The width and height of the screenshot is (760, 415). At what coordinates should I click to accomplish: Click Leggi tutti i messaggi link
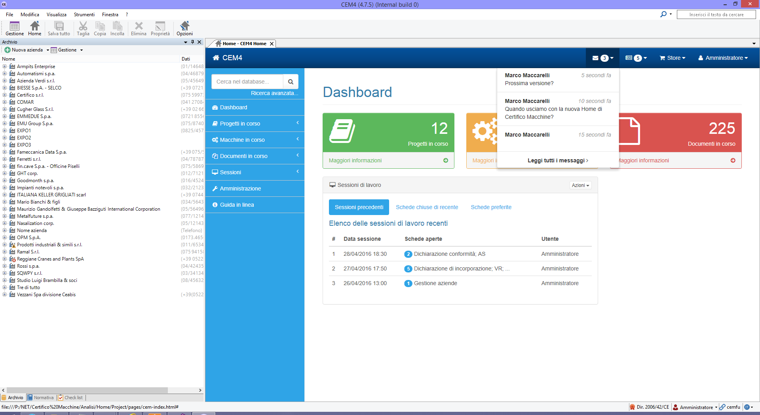(x=557, y=160)
